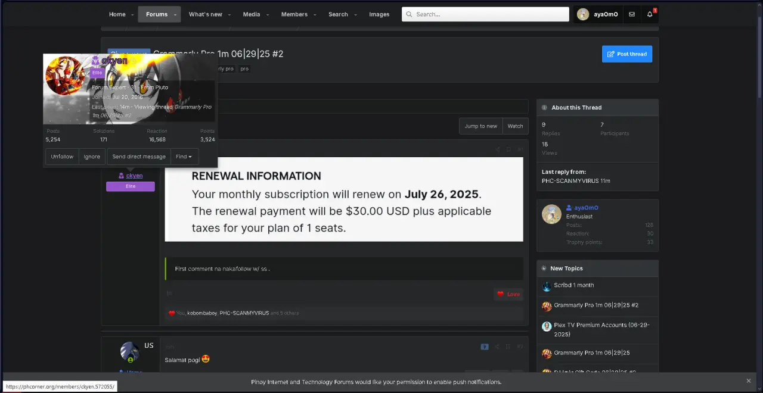Click ayaOmO avatar in top navigation

(583, 14)
